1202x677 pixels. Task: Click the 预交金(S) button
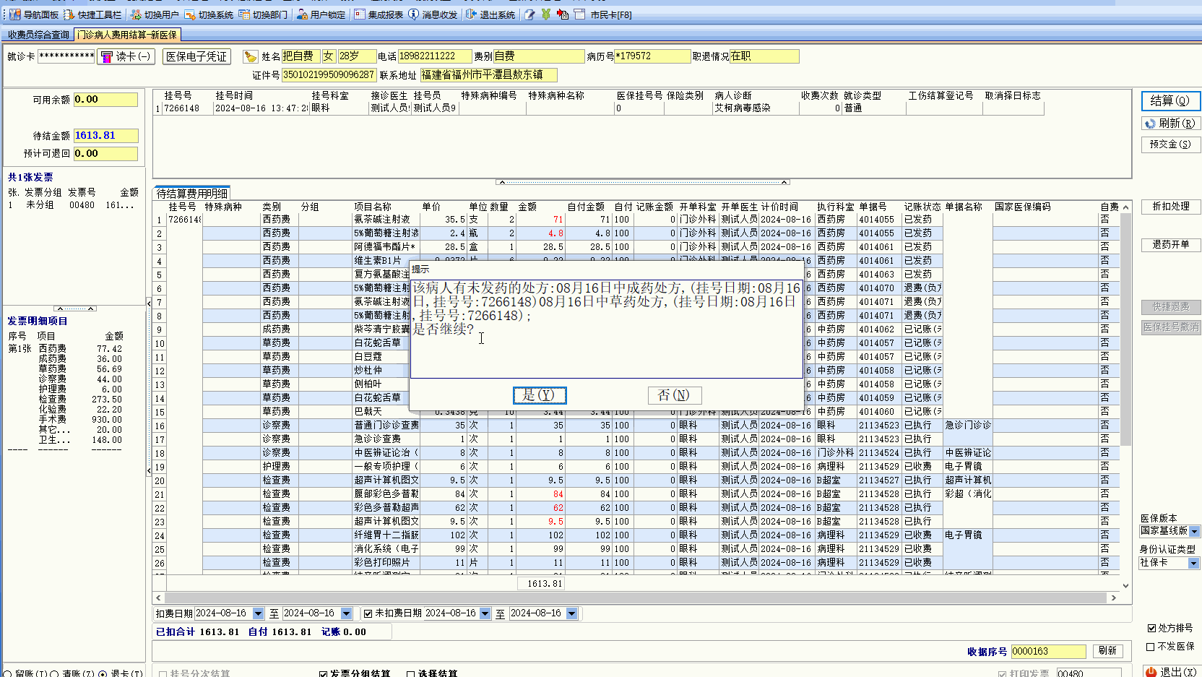tap(1171, 145)
